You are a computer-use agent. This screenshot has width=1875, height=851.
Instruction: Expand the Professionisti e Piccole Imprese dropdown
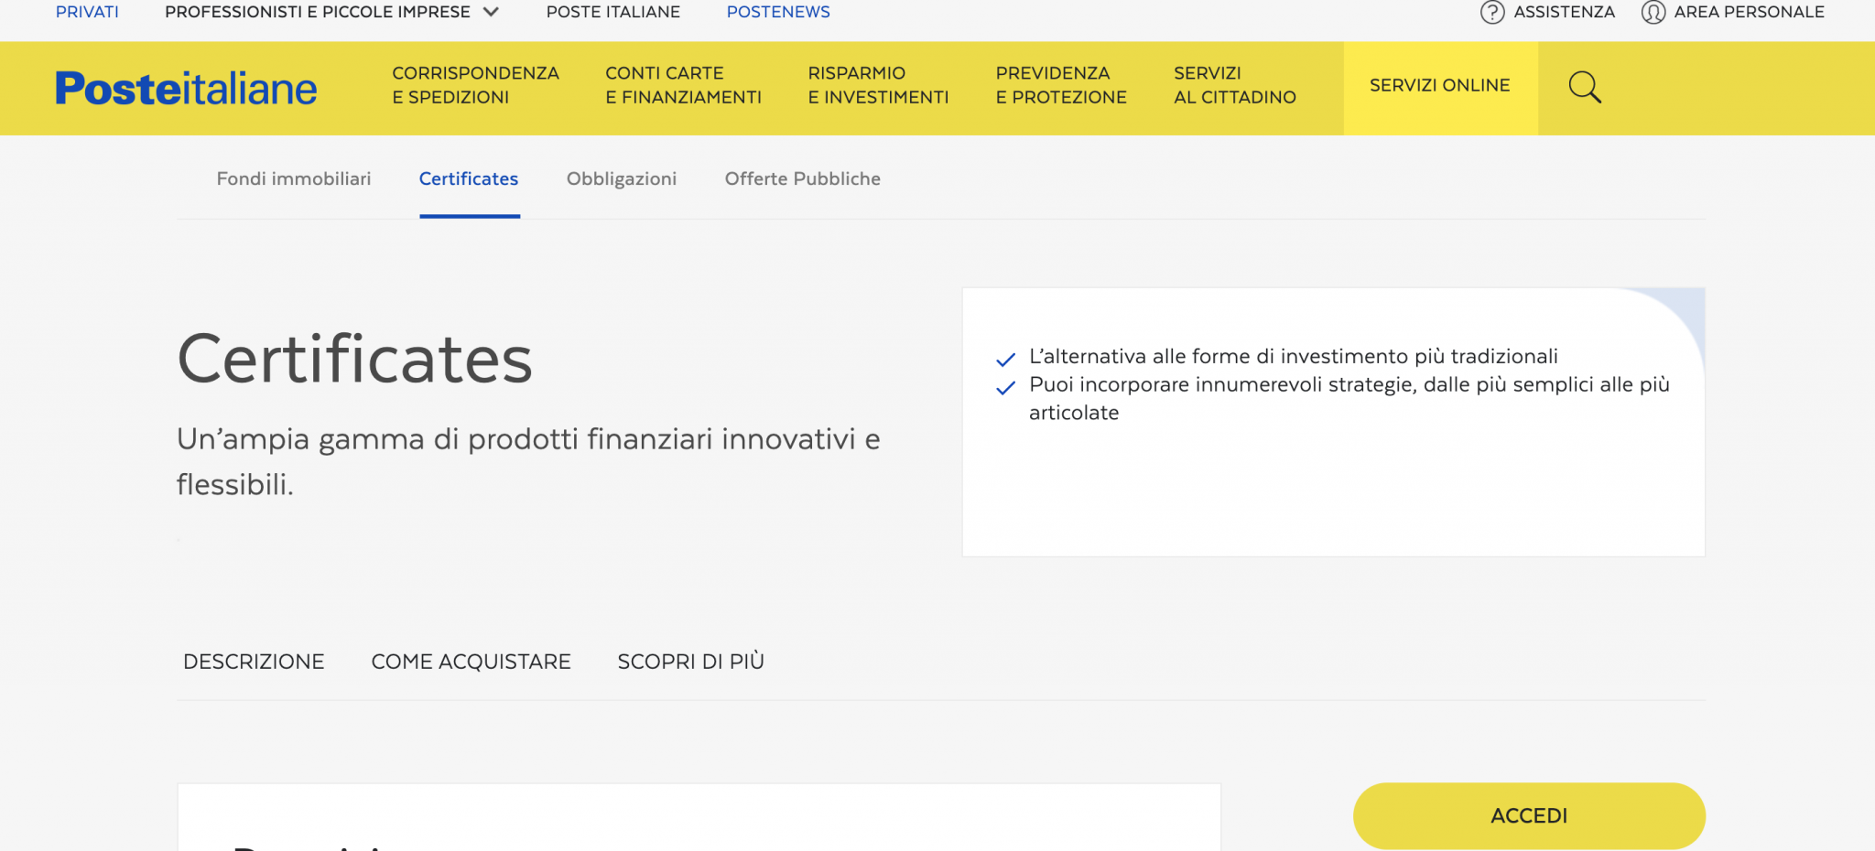tap(330, 12)
